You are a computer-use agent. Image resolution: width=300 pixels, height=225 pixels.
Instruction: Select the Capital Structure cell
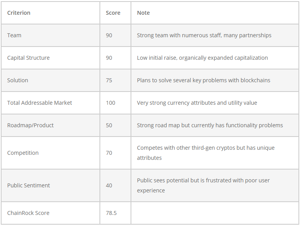pyautogui.click(x=28, y=58)
